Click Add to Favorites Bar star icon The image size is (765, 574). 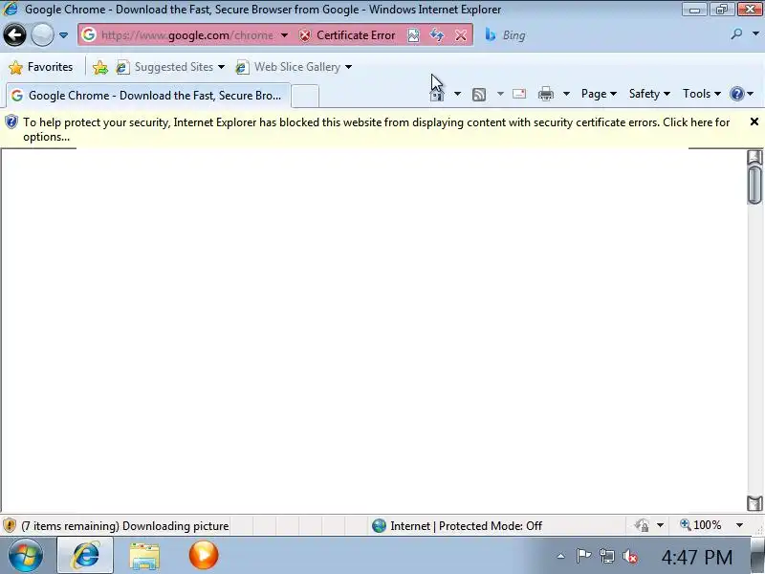pos(100,67)
